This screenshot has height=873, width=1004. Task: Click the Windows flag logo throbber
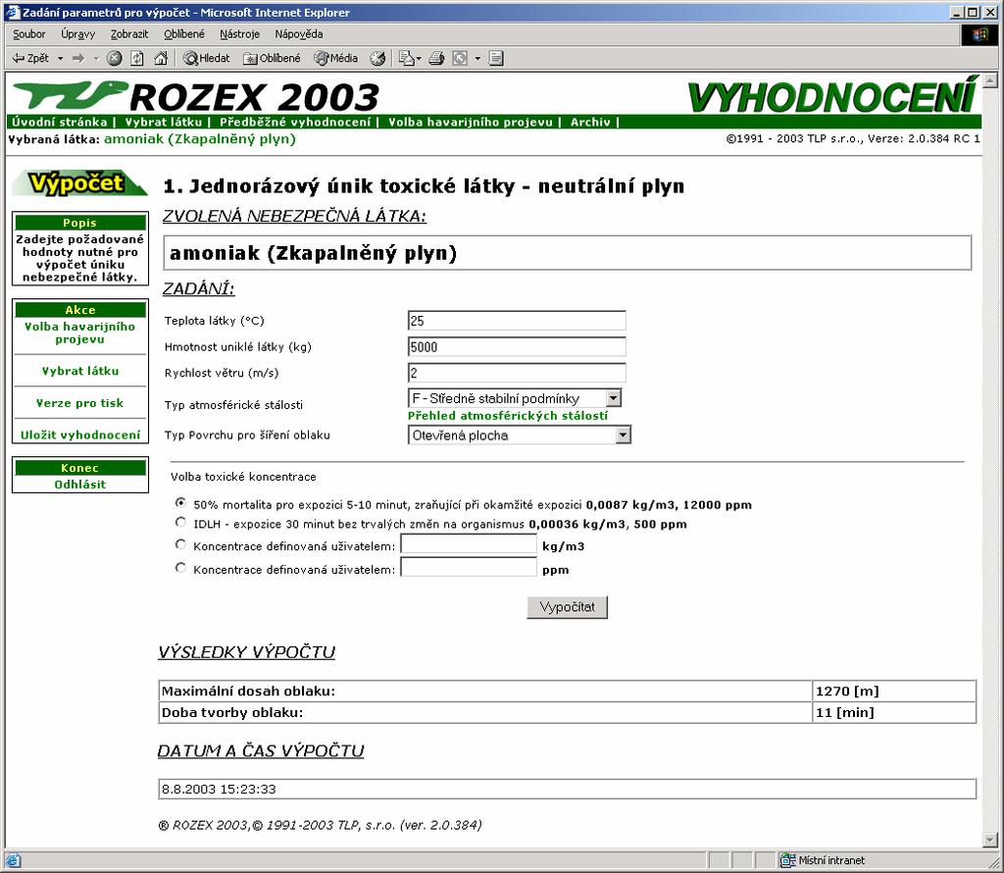point(979,34)
